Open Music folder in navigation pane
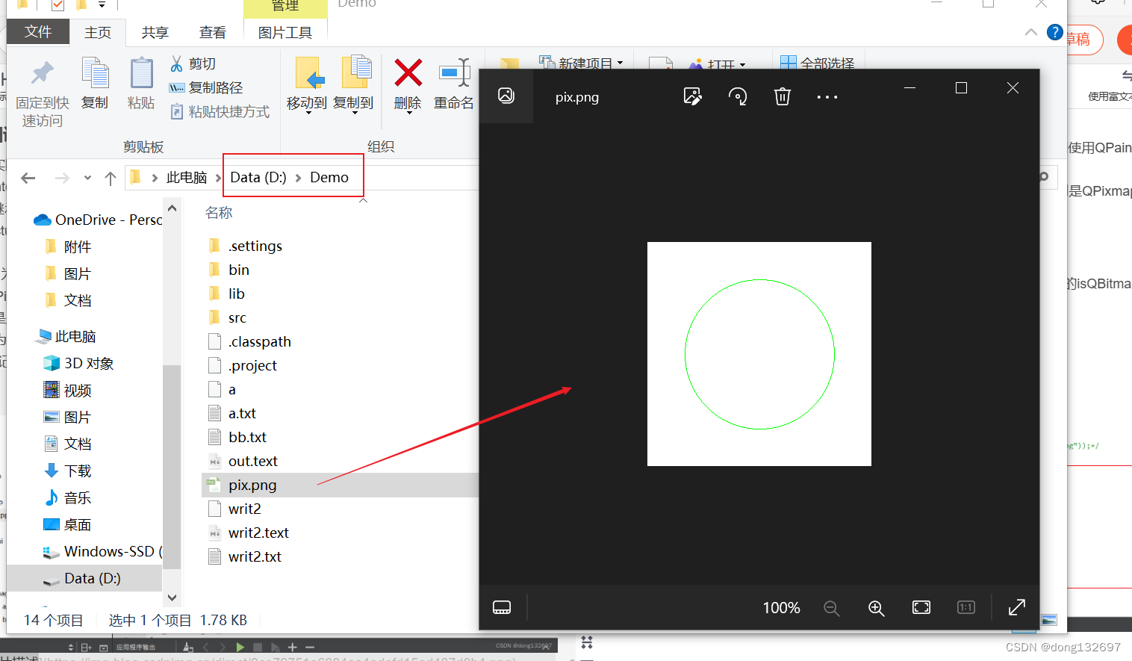 68,497
